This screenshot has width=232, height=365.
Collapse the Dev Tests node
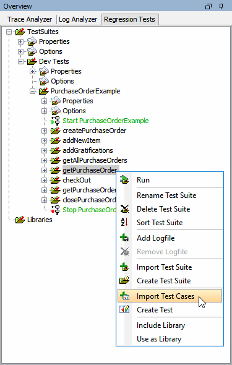[20, 61]
